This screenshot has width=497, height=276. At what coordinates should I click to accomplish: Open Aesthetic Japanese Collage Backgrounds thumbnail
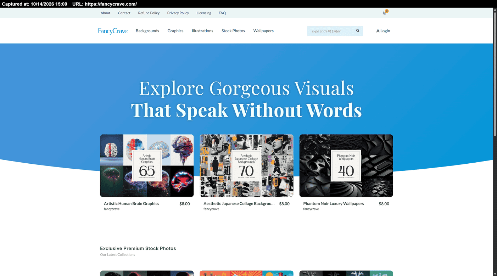pos(246,165)
